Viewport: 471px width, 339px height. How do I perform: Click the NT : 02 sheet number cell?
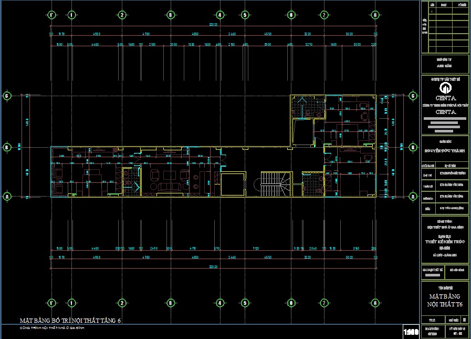click(x=457, y=333)
